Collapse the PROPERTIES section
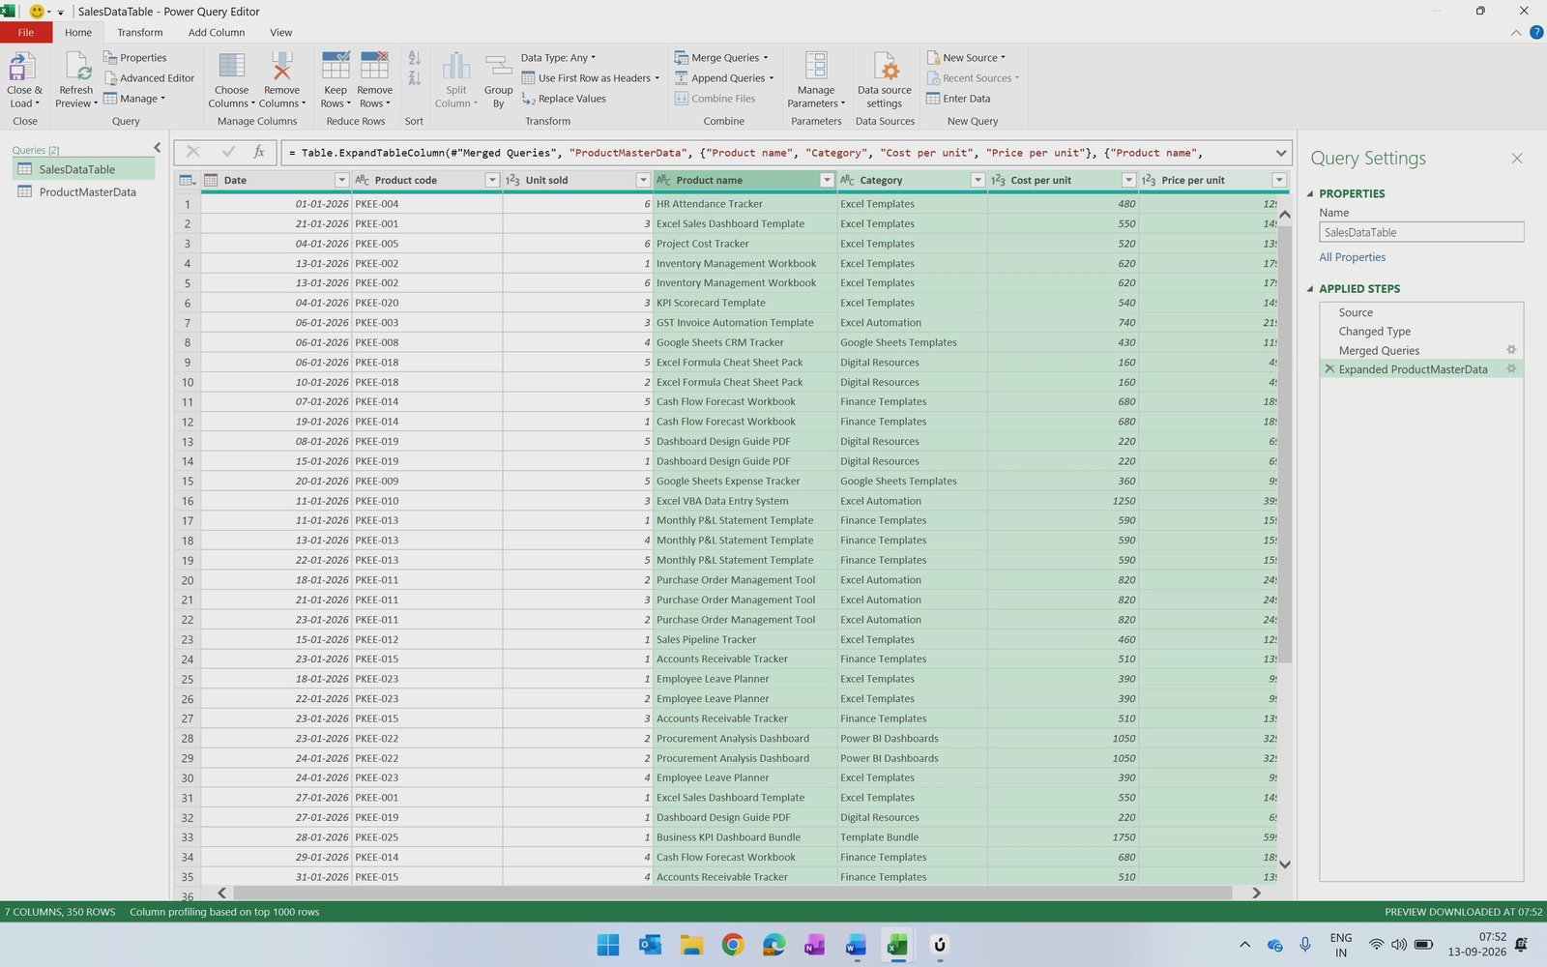1547x967 pixels. click(x=1311, y=193)
